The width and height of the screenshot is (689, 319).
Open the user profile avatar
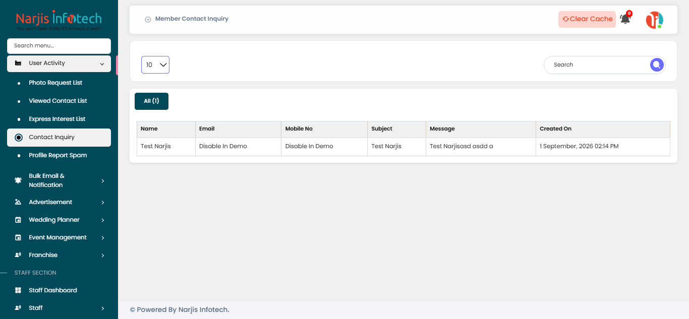click(654, 20)
